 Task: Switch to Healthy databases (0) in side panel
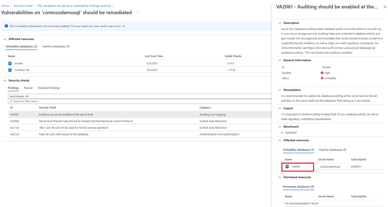click(x=332, y=150)
